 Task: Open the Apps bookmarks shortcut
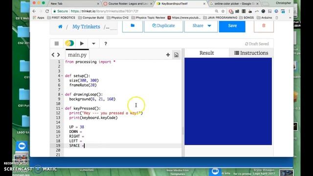38,18
